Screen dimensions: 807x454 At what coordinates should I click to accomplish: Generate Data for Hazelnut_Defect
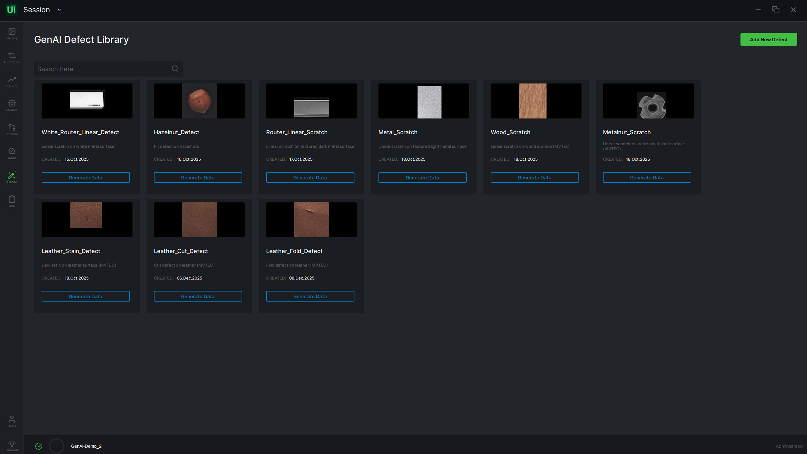click(198, 178)
